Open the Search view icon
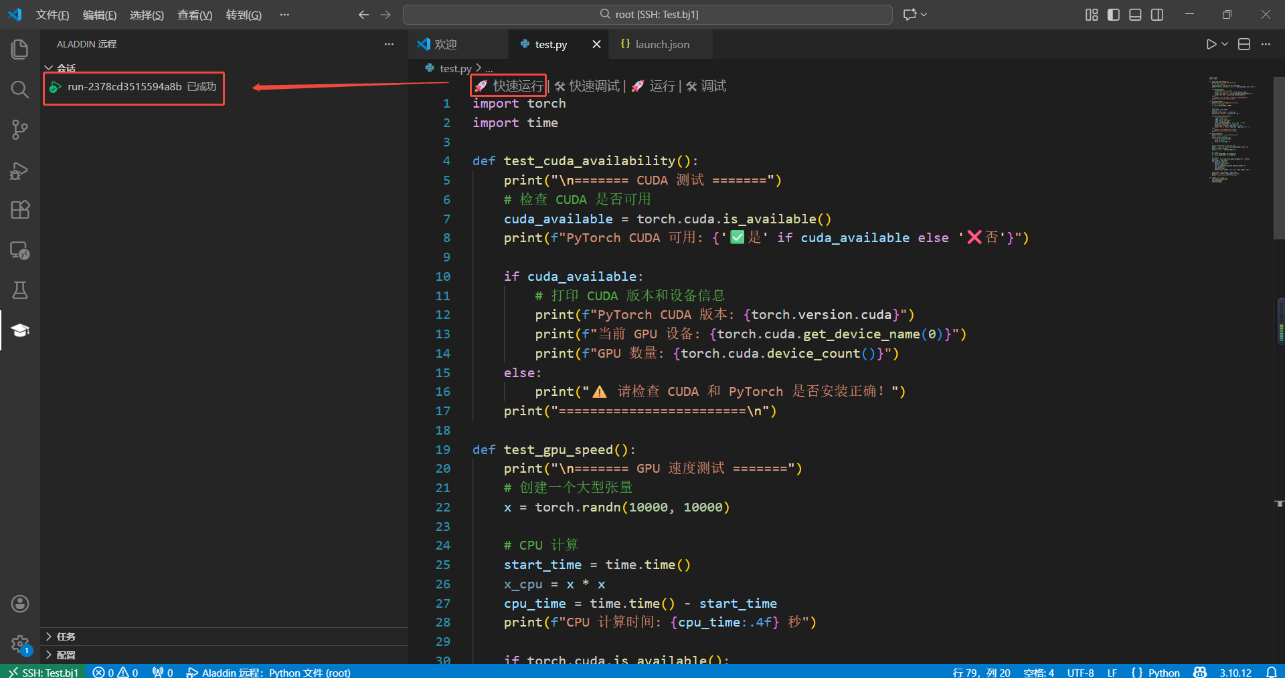This screenshot has height=678, width=1285. (20, 90)
